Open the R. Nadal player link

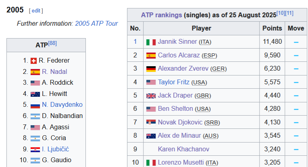point(54,71)
